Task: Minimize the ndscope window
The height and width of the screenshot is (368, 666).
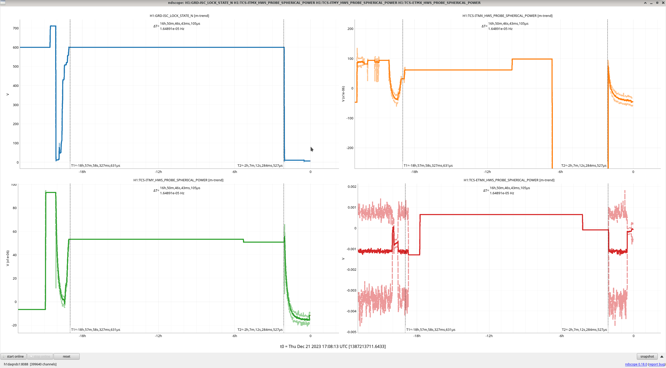Action: click(651, 3)
